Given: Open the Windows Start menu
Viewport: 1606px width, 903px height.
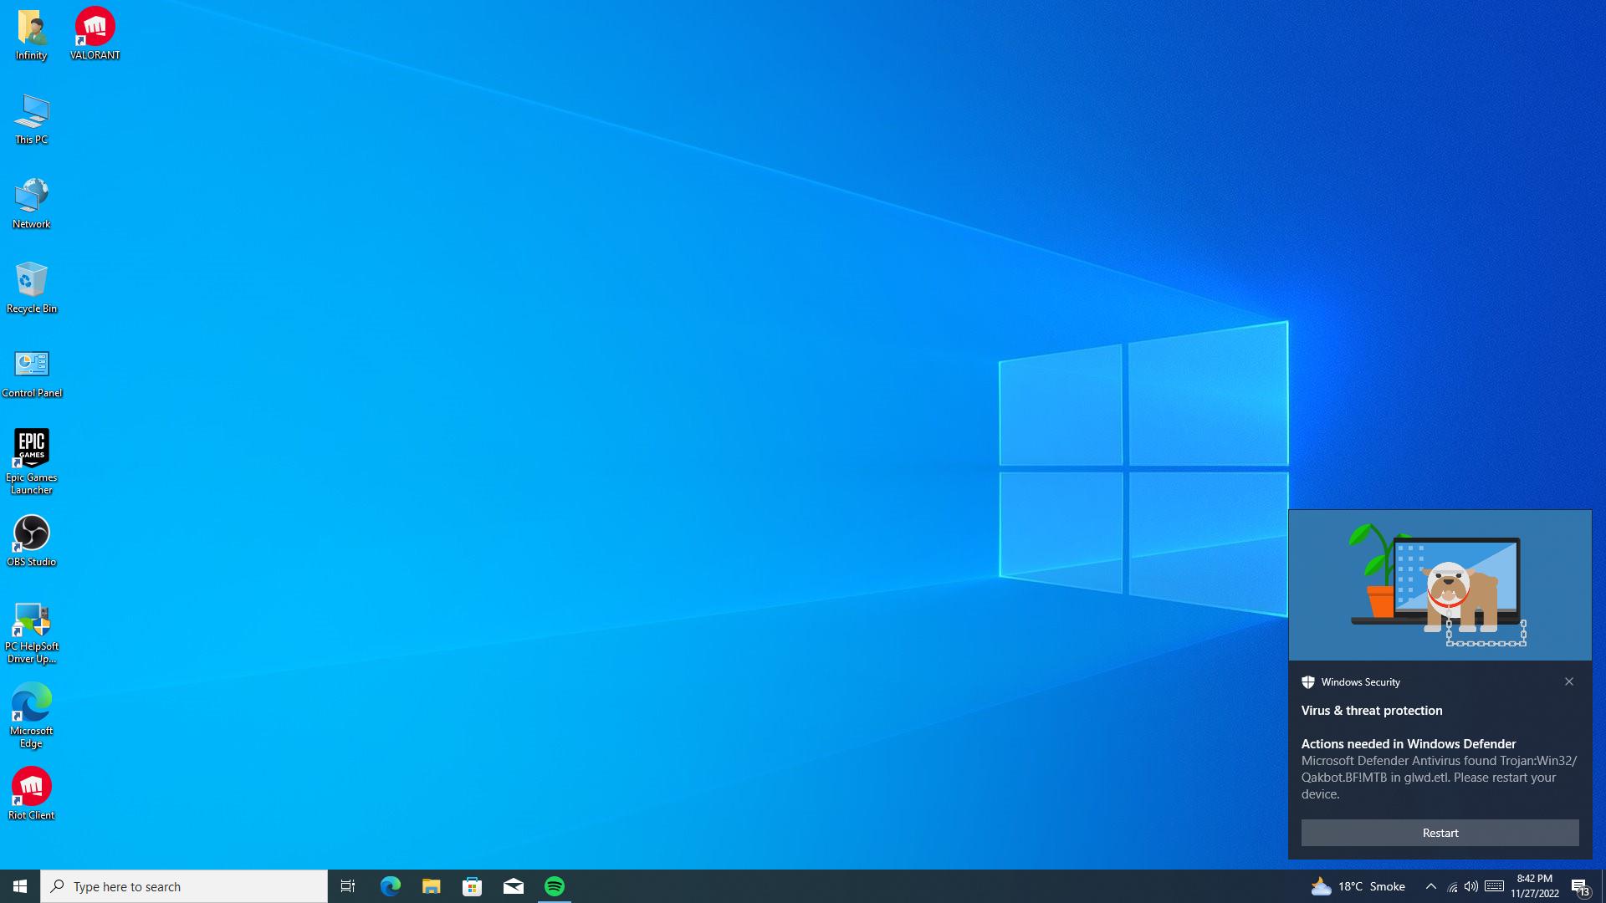Looking at the screenshot, I should [20, 886].
